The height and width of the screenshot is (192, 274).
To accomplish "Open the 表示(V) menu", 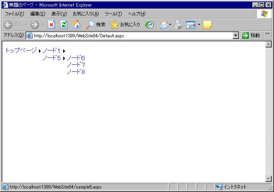I will click(59, 14).
